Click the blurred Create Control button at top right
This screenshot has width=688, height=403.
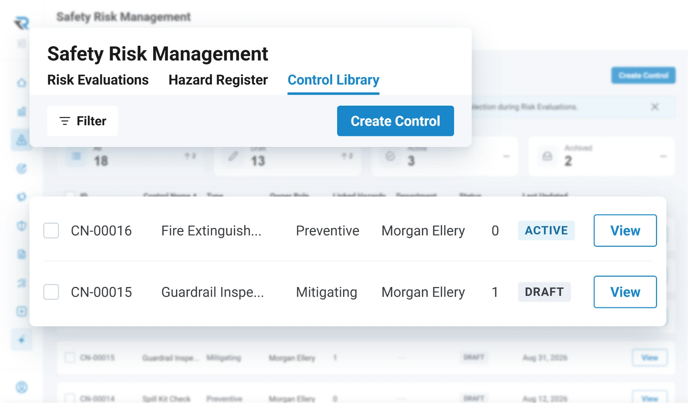pos(643,75)
